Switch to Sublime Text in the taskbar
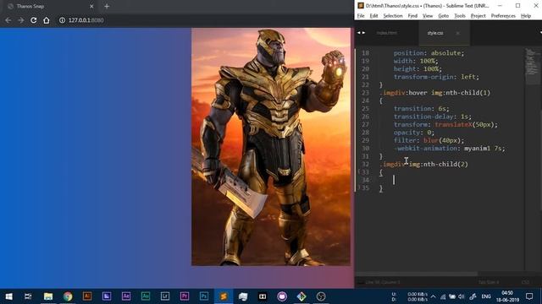542x304 pixels. coord(224,296)
